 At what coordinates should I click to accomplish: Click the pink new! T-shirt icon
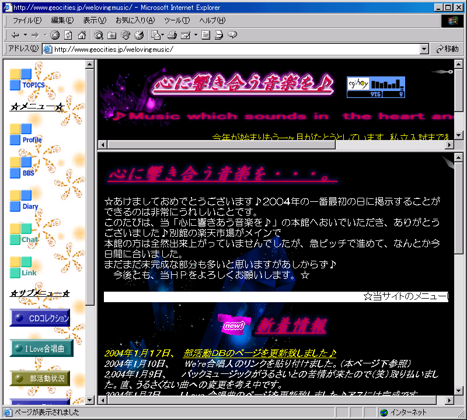[x=234, y=324]
